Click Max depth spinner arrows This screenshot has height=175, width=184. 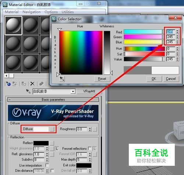pos(90,160)
